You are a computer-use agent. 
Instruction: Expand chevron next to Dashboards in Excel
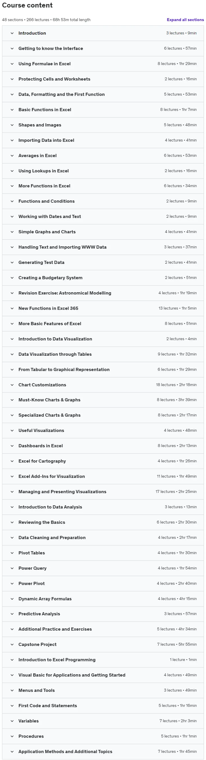coord(12,446)
